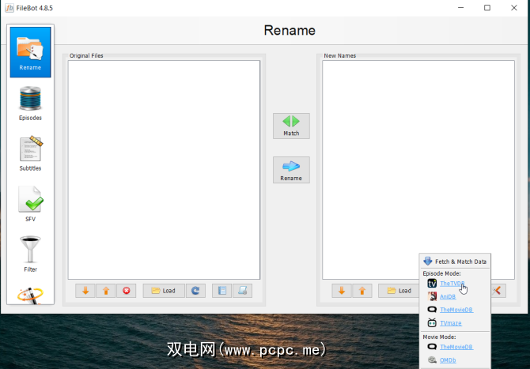
Task: Open the Episodes panel in sidebar
Action: click(x=30, y=103)
